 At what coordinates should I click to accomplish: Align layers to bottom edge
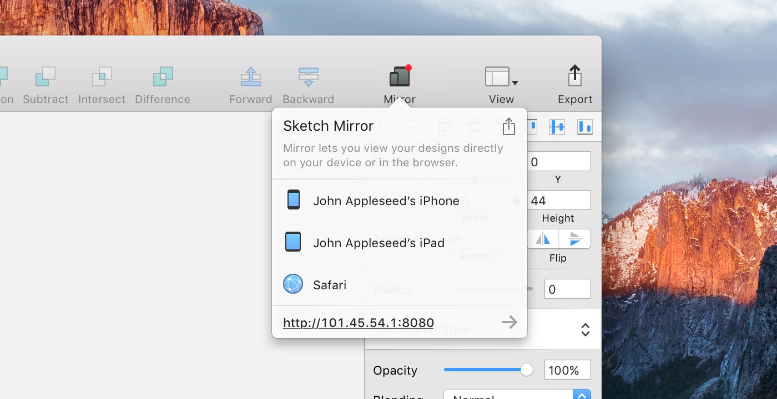[x=584, y=127]
